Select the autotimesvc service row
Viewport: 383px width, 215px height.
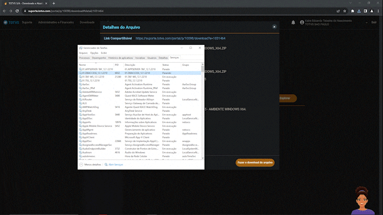pyautogui.click(x=139, y=156)
